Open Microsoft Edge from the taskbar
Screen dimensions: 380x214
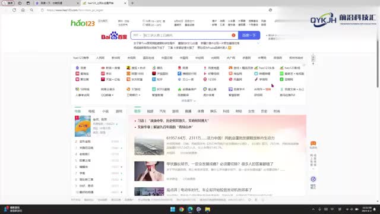190,209
